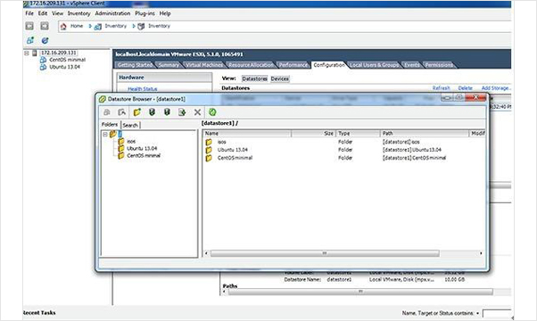
Task: Sort file list by Name column header
Action: (x=247, y=134)
